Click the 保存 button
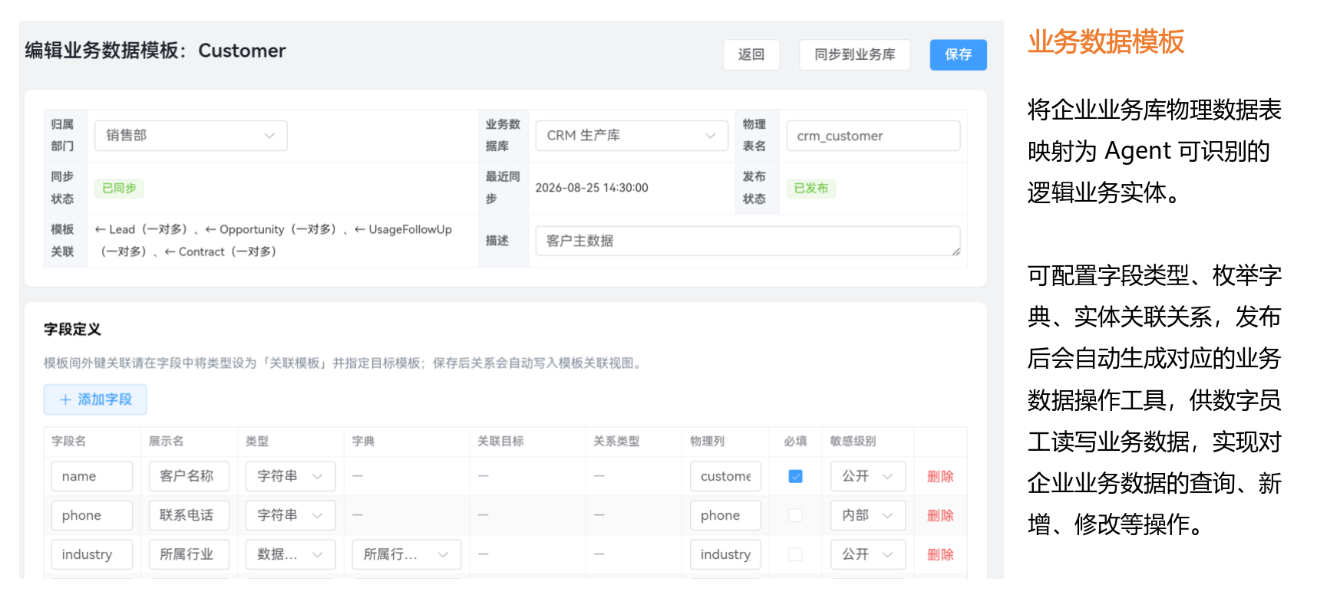1317x598 pixels. click(958, 54)
